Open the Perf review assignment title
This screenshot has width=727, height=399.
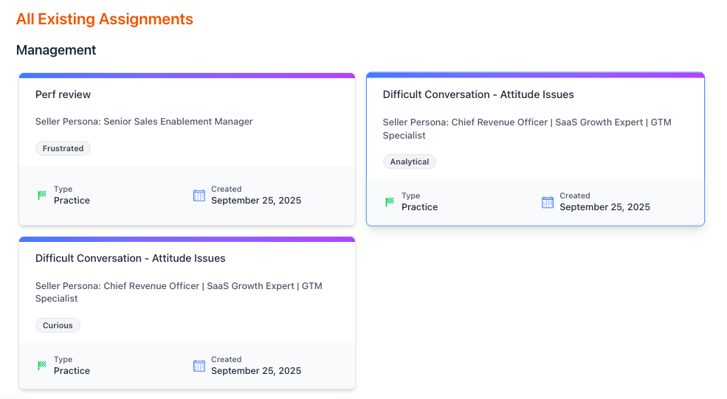tap(63, 94)
